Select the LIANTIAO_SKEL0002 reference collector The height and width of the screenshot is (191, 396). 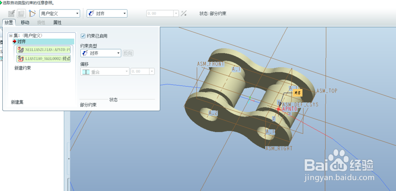pos(44,59)
